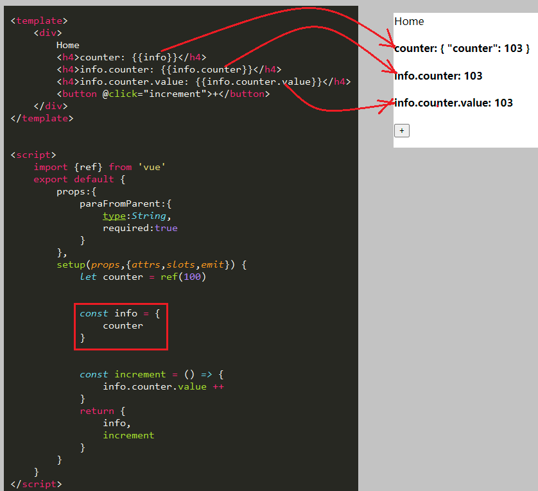This screenshot has height=491, width=538.
Task: Click the 'let counter = ref(100)' line
Action: 143,277
